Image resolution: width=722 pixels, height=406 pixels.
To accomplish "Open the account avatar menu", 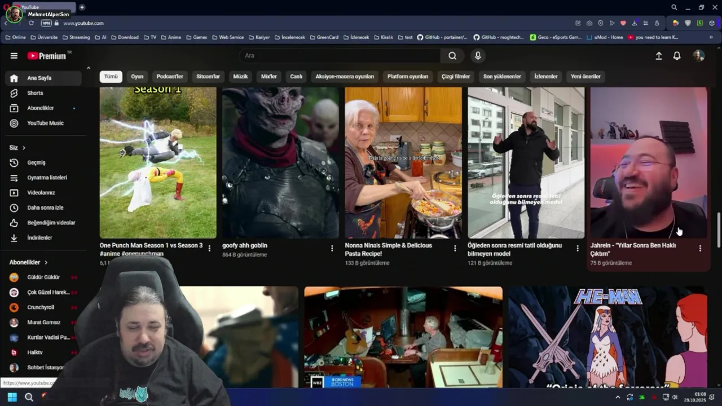I will [698, 56].
